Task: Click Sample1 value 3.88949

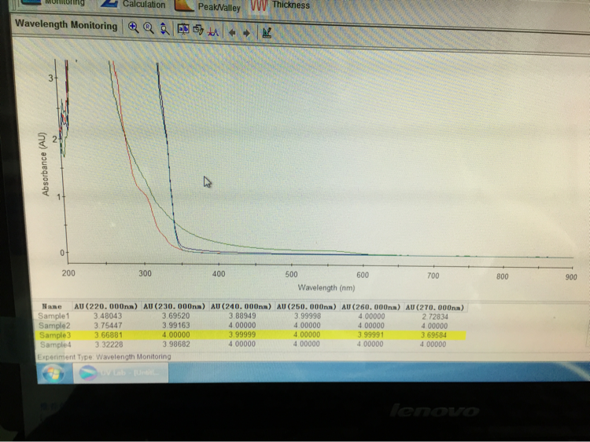Action: pyautogui.click(x=242, y=316)
